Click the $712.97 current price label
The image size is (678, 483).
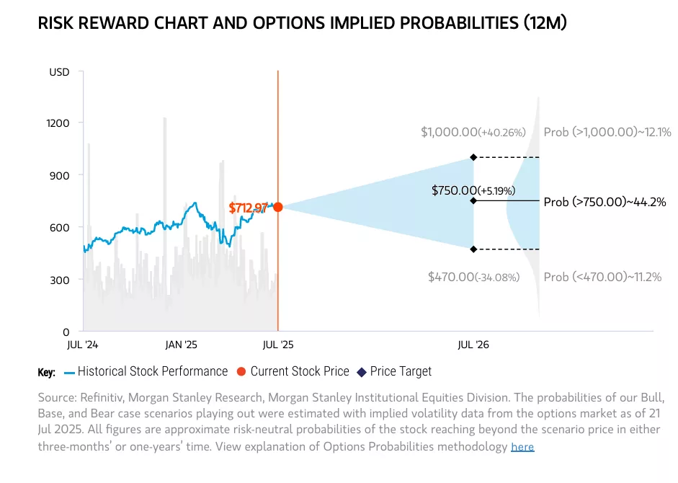click(x=248, y=208)
